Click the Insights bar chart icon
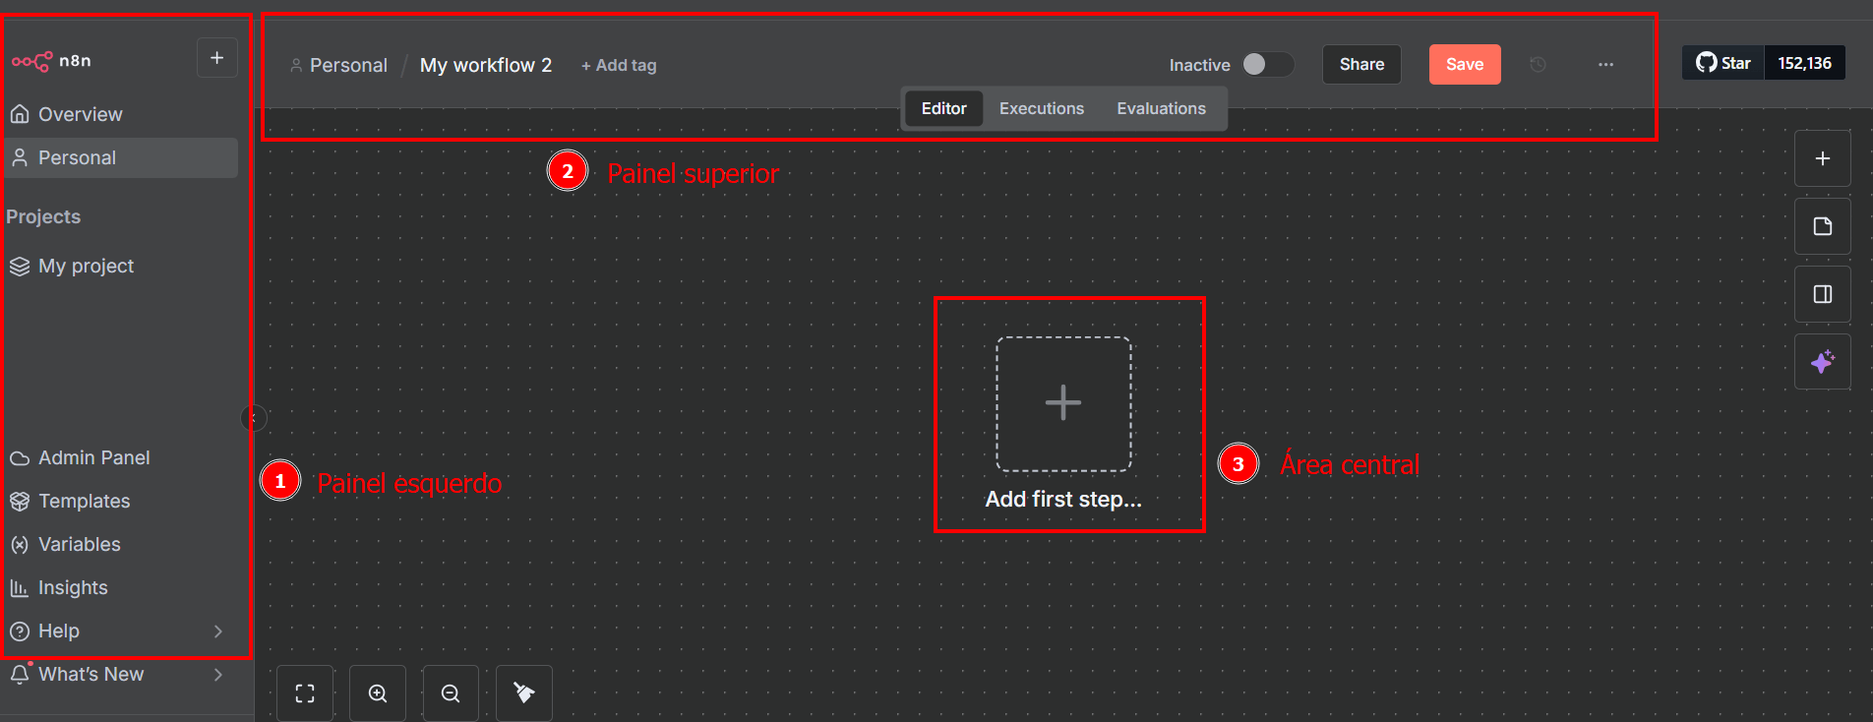This screenshot has width=1873, height=722. (x=20, y=587)
